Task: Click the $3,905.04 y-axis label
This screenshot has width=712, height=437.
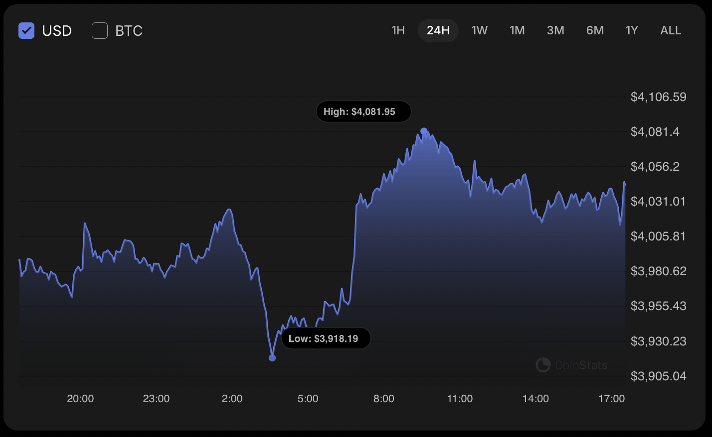Action: click(658, 376)
